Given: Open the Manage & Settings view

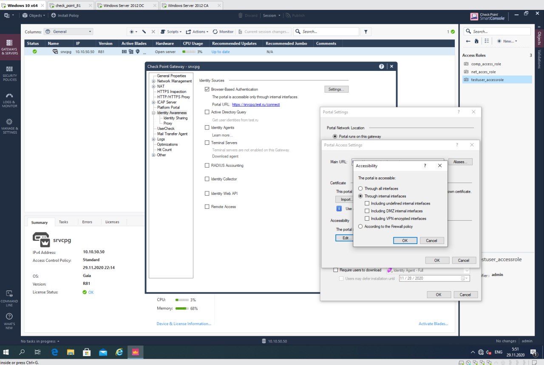Looking at the screenshot, I should click(x=9, y=126).
